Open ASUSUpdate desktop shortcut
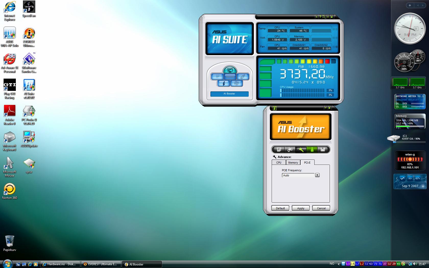This screenshot has width=429, height=268. [29, 139]
